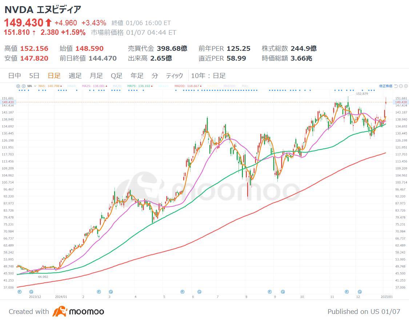Open the chart indicator settings gear

pyautogui.click(x=18, y=86)
